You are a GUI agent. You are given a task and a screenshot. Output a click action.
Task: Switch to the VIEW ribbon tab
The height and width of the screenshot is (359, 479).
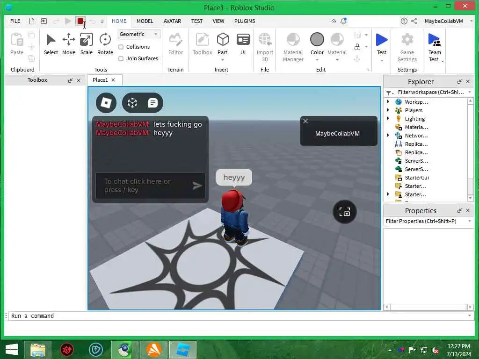coord(218,21)
